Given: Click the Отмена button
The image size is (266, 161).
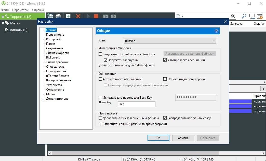Looking at the screenshot, I should (x=183, y=138).
